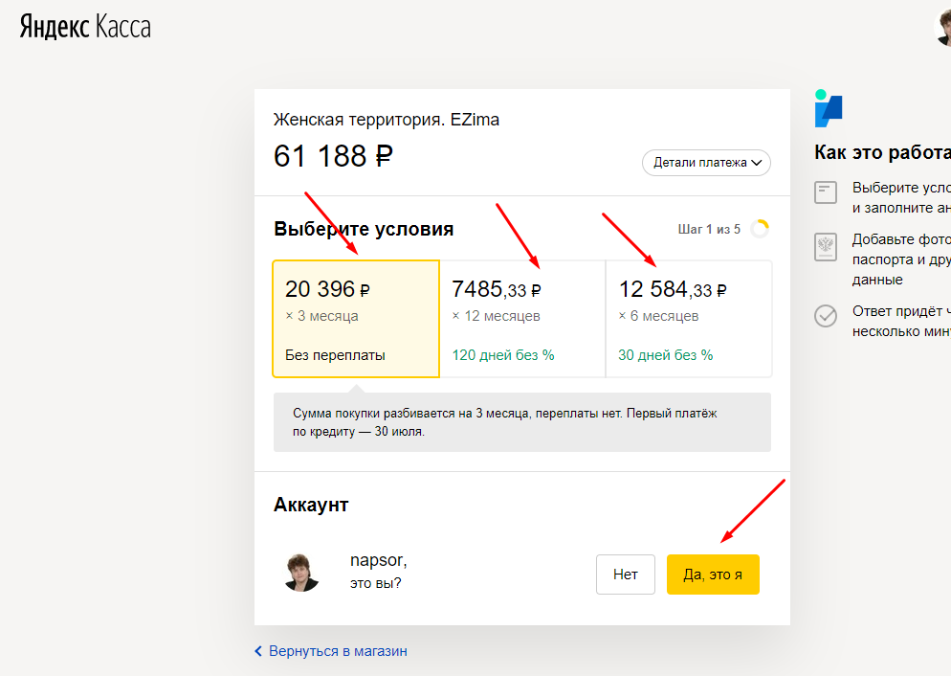Click the 120 дней без % label

point(503,355)
